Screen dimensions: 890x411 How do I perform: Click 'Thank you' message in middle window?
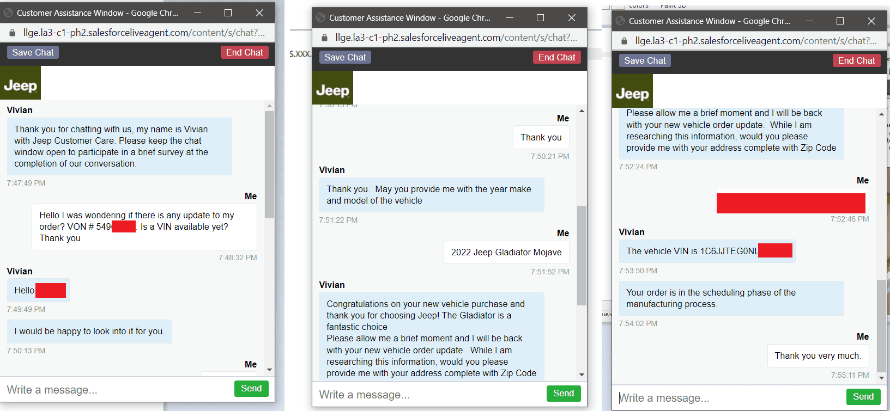tap(541, 137)
